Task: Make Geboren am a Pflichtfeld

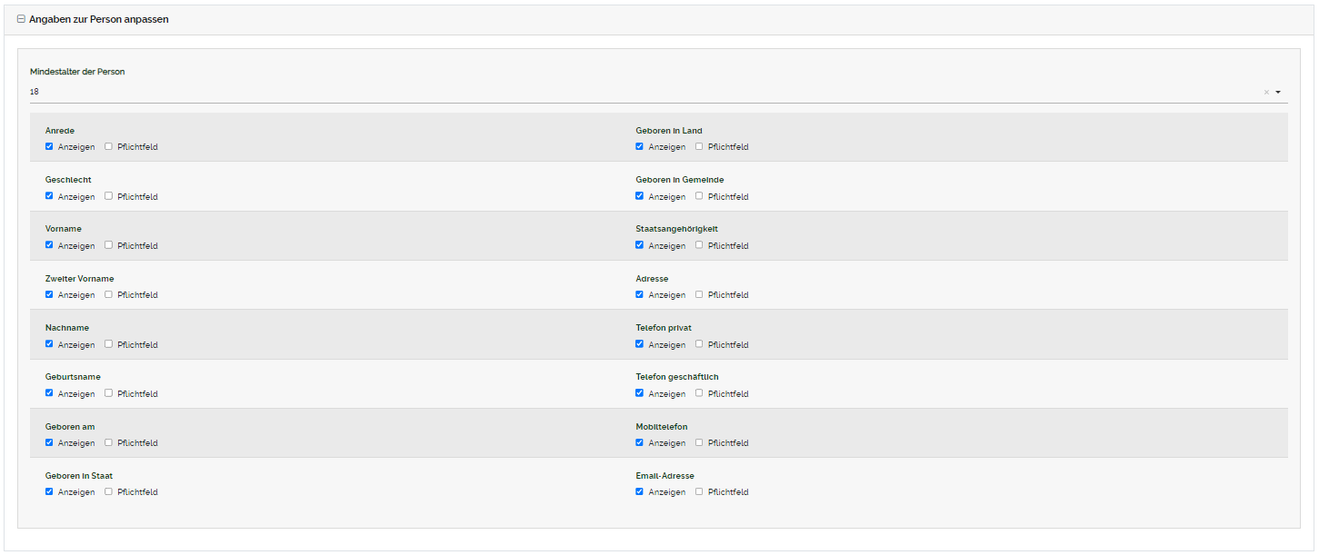Action: pyautogui.click(x=108, y=442)
